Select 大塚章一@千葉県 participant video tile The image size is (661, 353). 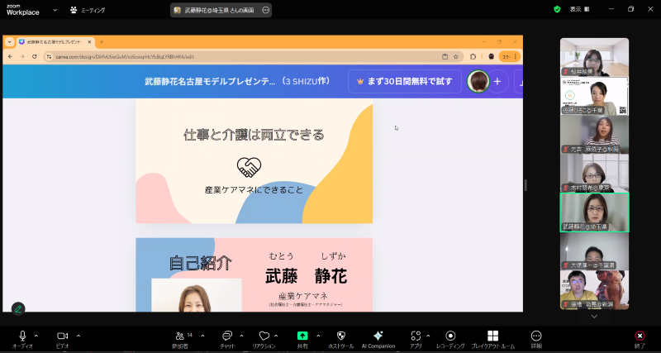point(594,251)
